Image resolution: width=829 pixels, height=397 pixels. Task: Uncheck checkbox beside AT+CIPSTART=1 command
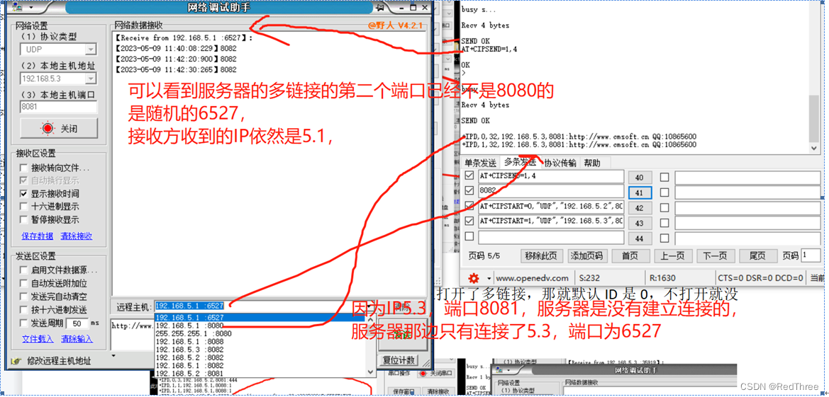(x=469, y=221)
